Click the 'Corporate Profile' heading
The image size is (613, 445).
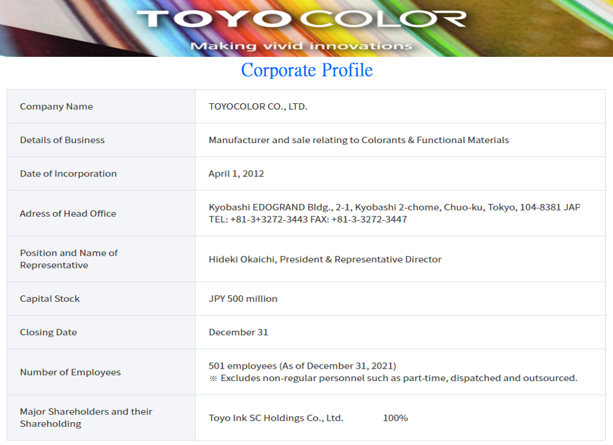pos(307,70)
